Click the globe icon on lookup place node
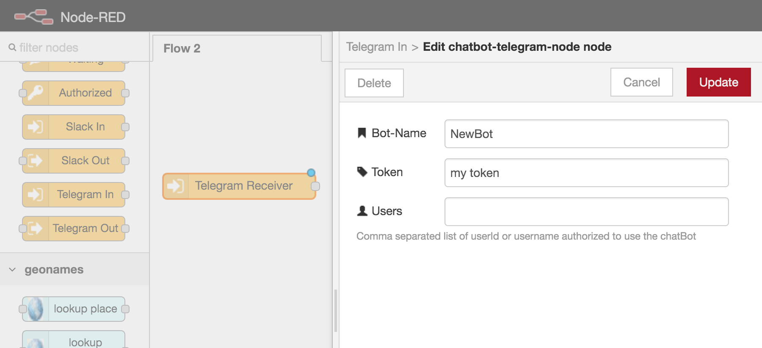This screenshot has height=348, width=762. 36,309
